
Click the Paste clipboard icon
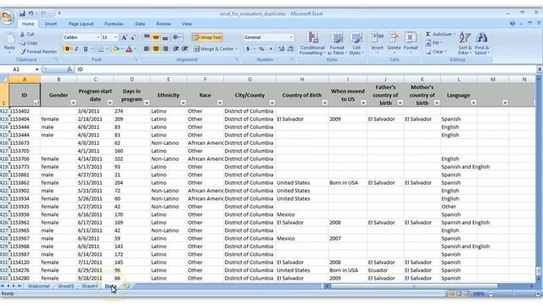pos(9,39)
